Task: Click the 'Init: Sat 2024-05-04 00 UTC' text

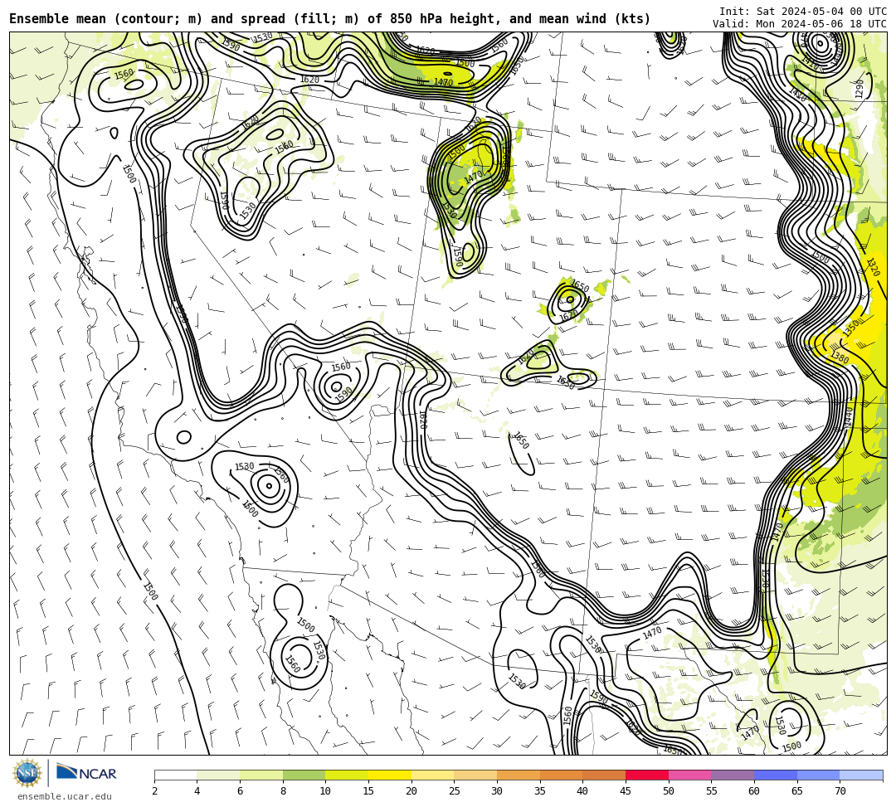Action: point(803,12)
